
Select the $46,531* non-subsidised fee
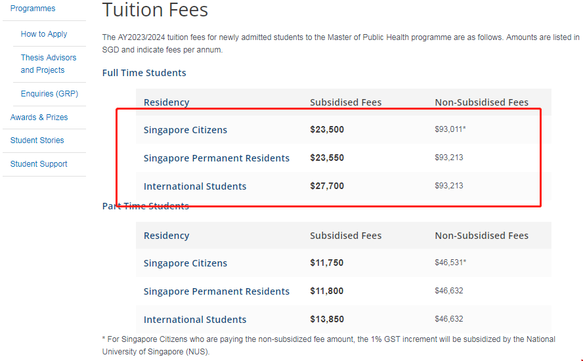pos(450,263)
